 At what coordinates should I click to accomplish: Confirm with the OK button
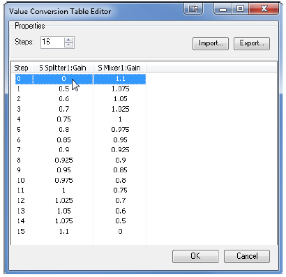click(195, 256)
